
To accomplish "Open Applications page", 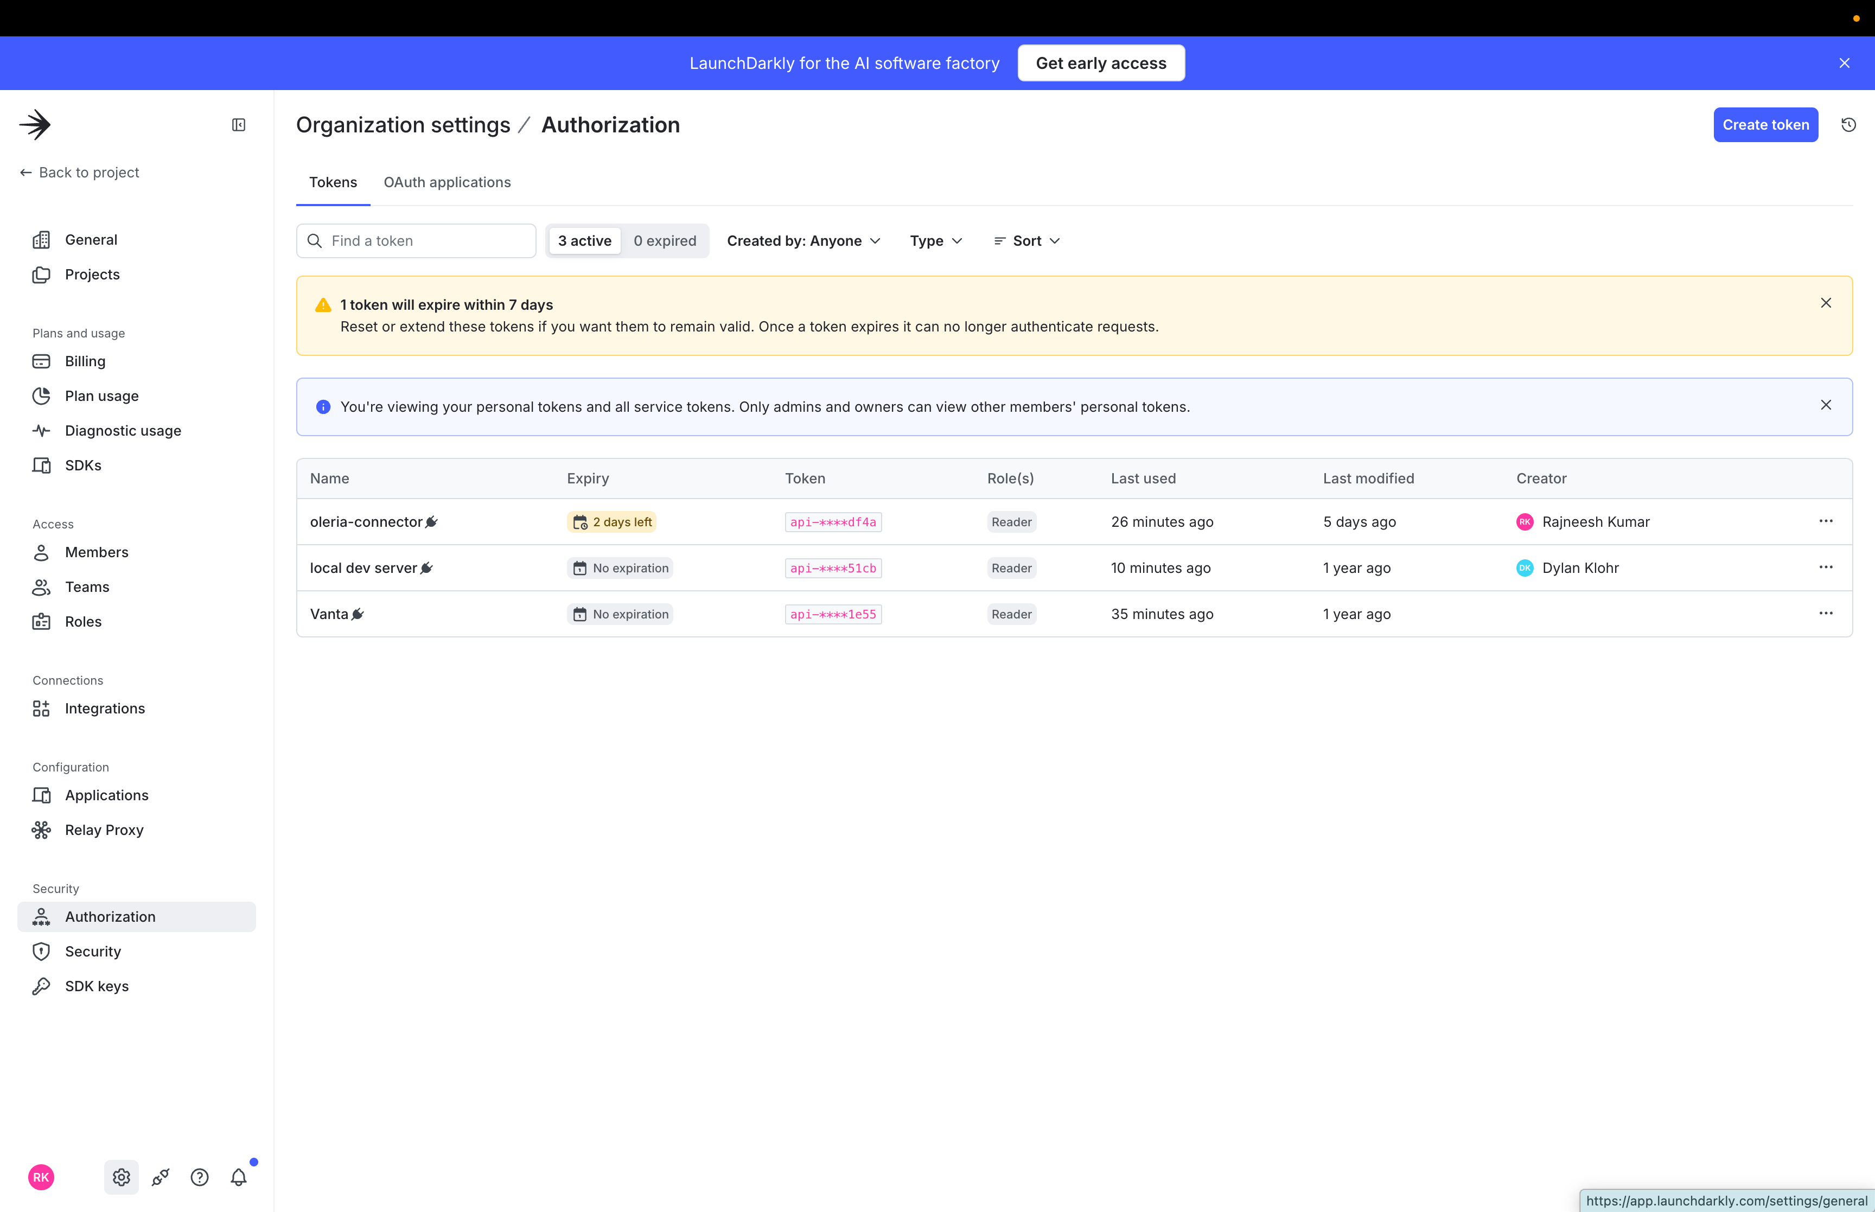I will (137, 795).
